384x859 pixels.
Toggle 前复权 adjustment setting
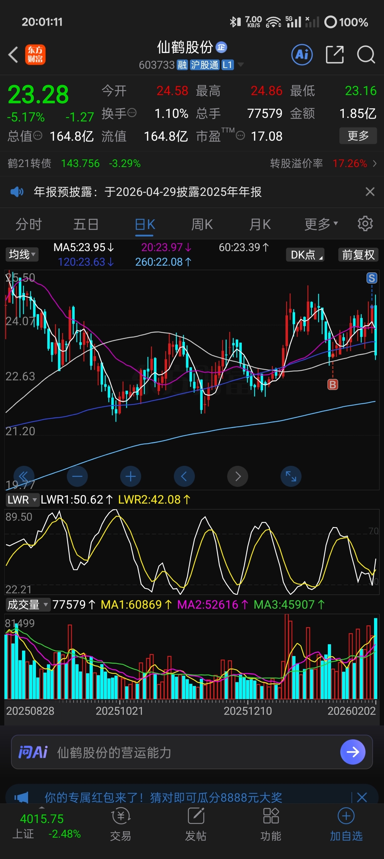(358, 255)
